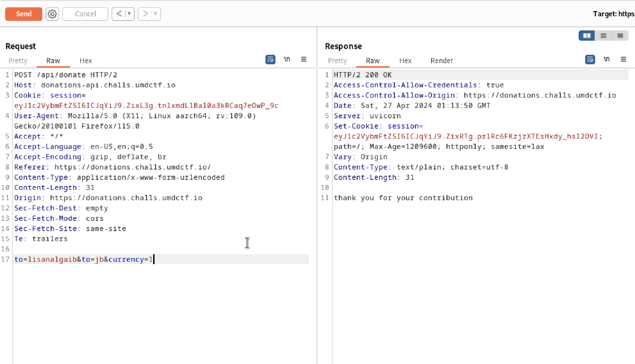Toggle word wrap icon in Request panel
635x364 pixels.
[x=270, y=59]
